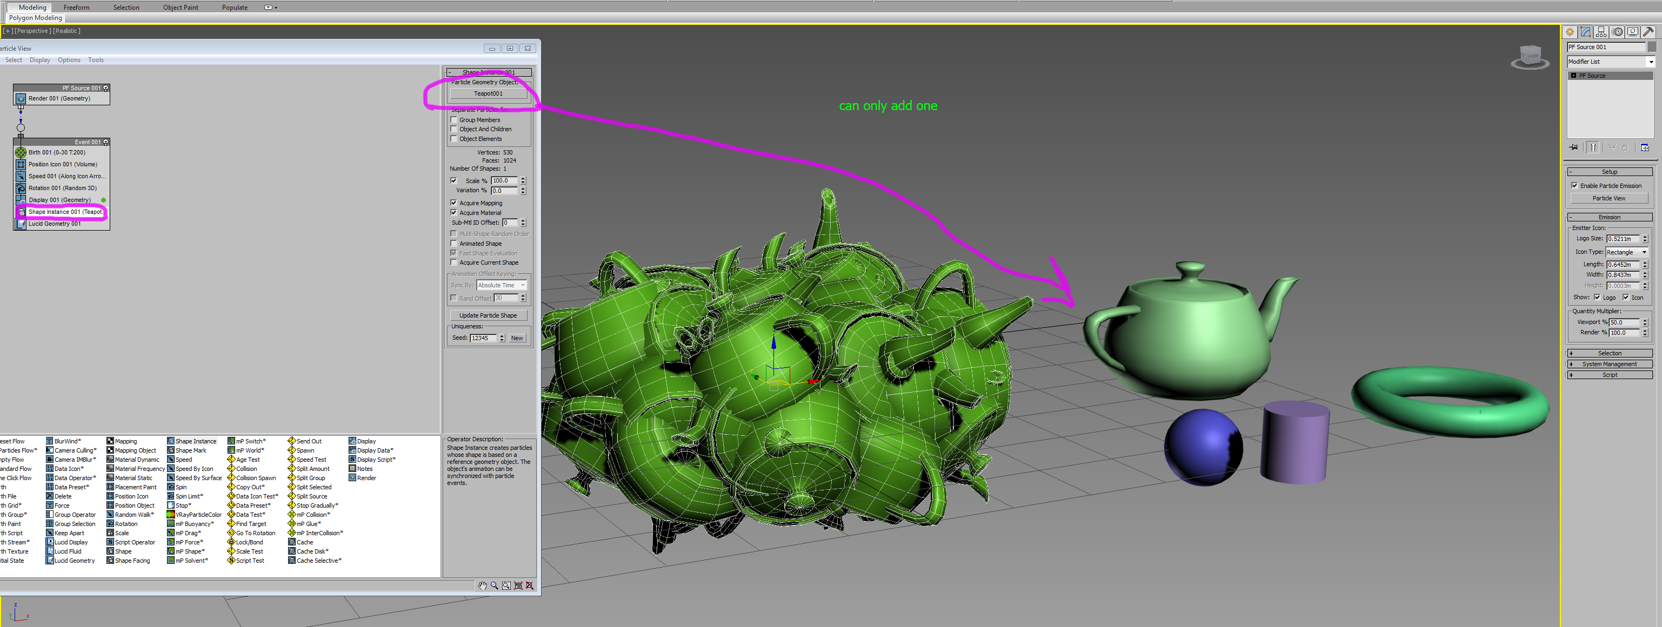Screen dimensions: 1662x627
Task: Click the object color swatch beside PF Source 001
Action: tap(1652, 47)
